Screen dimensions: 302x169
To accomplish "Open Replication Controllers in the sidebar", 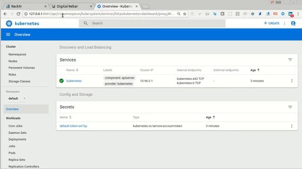I will tap(24, 167).
